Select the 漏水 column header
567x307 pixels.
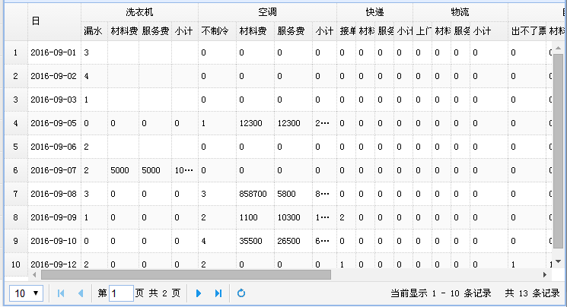[x=94, y=31]
